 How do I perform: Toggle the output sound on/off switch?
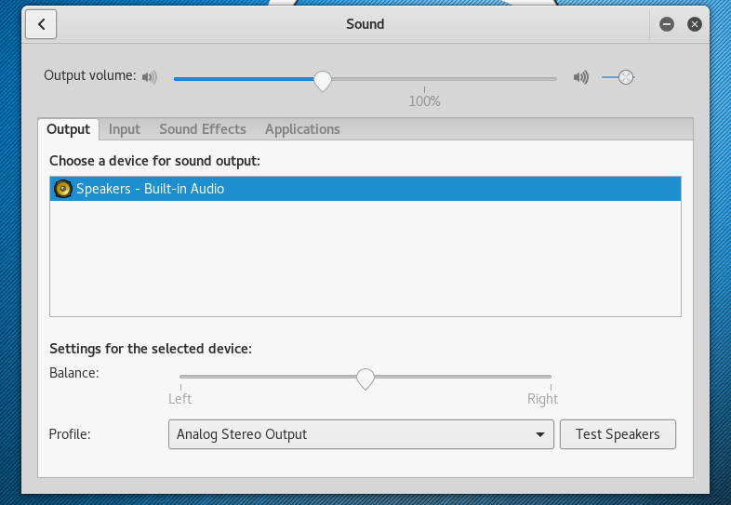pos(618,77)
